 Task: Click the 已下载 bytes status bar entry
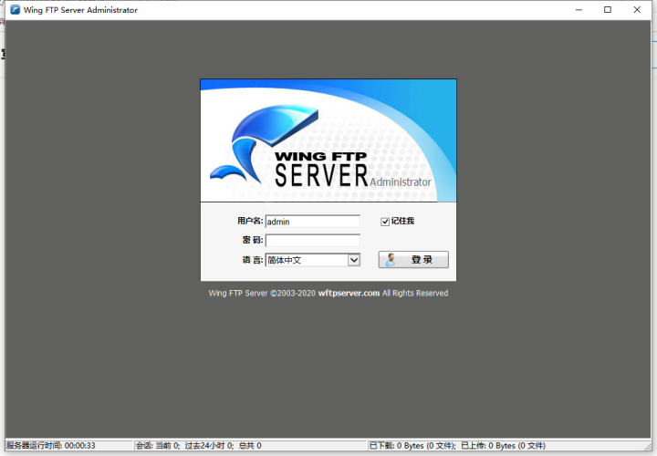pos(412,446)
